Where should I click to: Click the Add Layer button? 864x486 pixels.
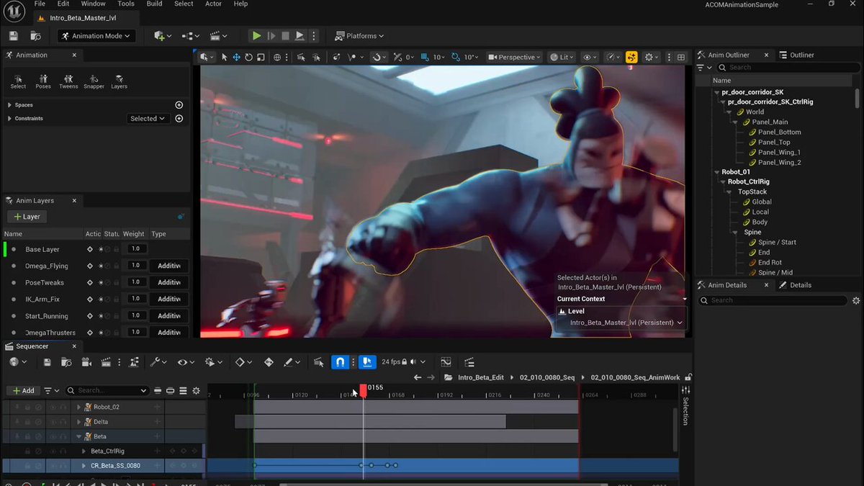coord(27,217)
